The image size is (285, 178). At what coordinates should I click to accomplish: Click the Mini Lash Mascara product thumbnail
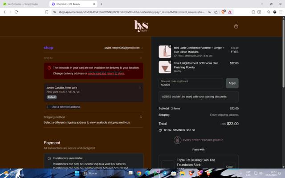click(165, 52)
